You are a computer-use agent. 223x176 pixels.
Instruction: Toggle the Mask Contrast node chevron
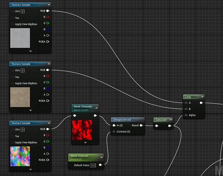pyautogui.click(x=102, y=157)
